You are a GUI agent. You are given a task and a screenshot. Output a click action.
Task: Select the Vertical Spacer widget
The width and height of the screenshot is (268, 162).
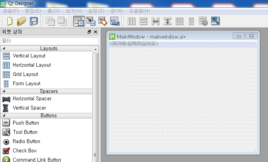tap(46, 108)
